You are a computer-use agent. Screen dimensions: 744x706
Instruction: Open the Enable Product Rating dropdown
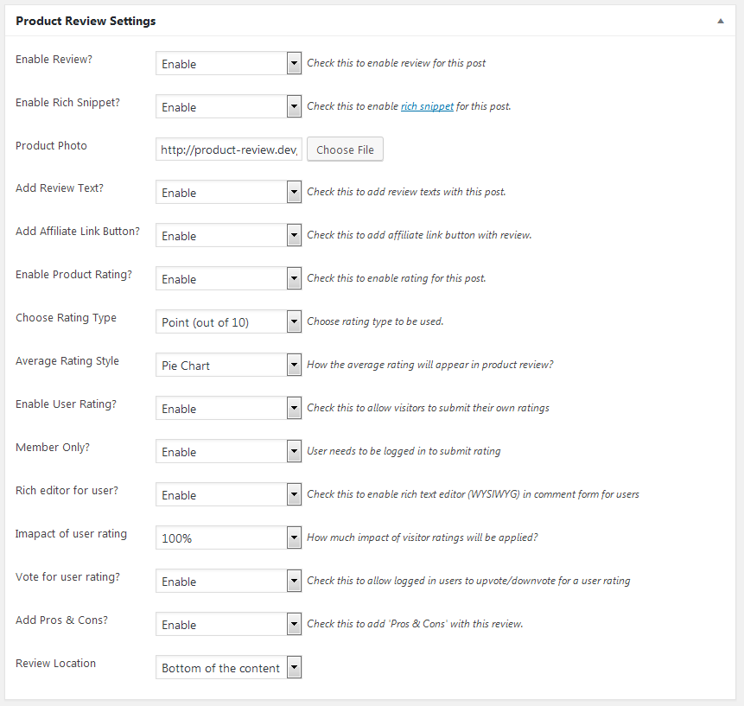228,279
